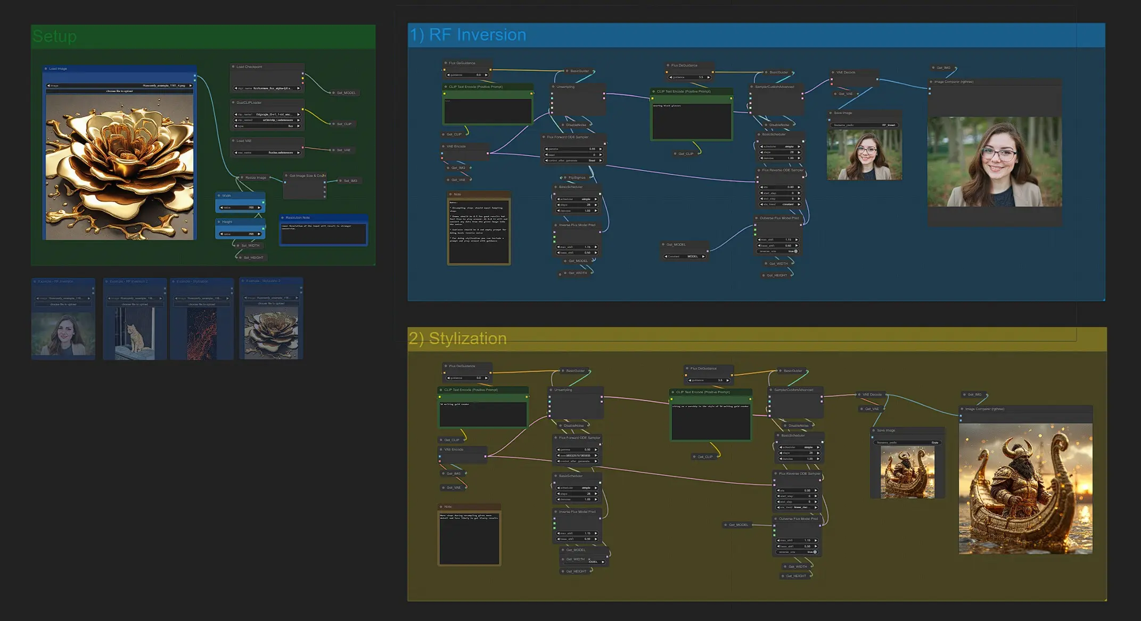Click the '3d melting gold render' prompt box in Stylization
Viewport: 1141px width, 621px height.
pyautogui.click(x=482, y=414)
